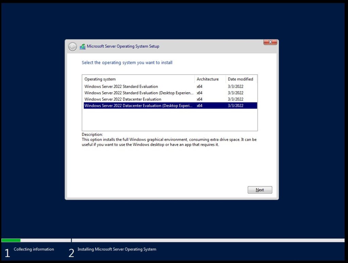The width and height of the screenshot is (348, 263).
Task: Click the Next button
Action: (x=260, y=190)
